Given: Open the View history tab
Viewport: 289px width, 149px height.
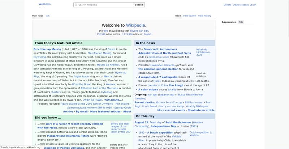Looking at the screenshot, I should pos(204,16).
